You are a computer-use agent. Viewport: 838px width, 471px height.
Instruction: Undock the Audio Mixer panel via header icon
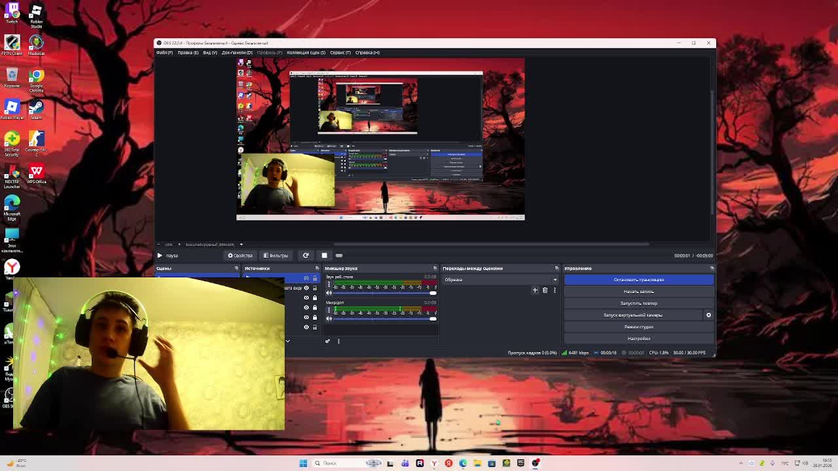435,268
